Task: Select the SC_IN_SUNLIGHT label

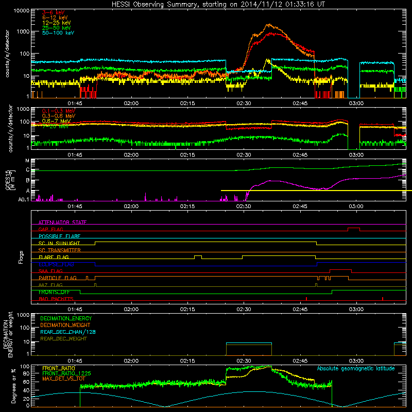Action: [59, 243]
